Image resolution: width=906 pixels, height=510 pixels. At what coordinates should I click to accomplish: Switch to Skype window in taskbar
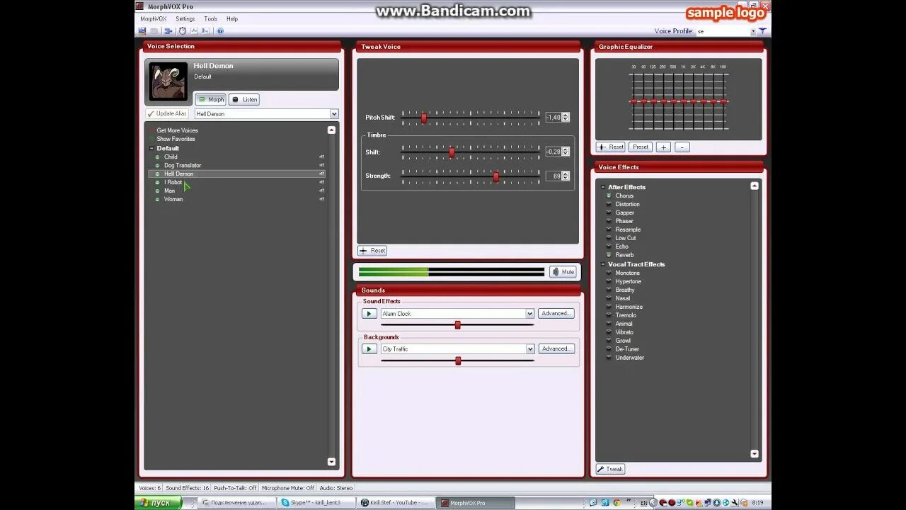[314, 503]
